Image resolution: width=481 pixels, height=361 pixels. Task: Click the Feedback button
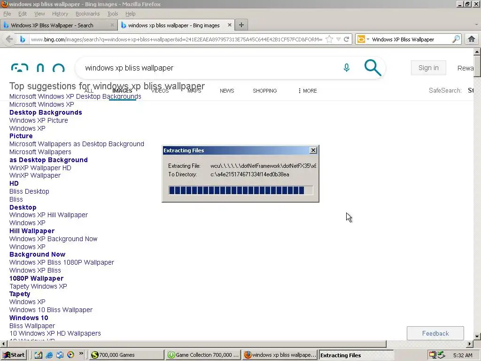click(435, 333)
